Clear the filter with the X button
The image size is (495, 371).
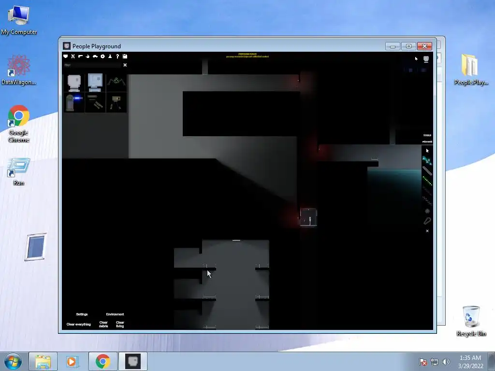tap(125, 65)
